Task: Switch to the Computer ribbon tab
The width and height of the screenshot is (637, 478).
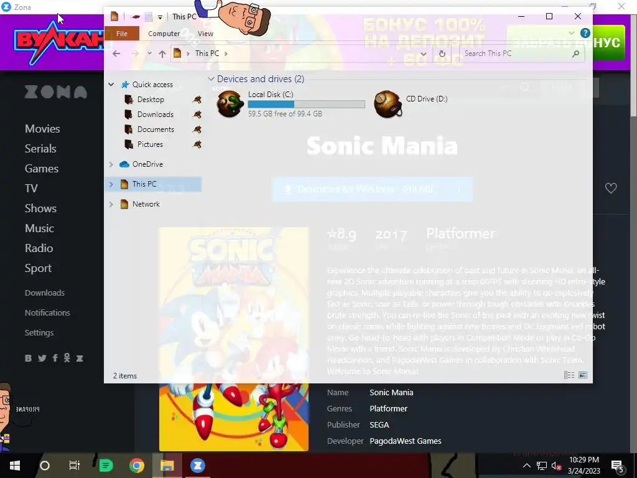Action: (164, 34)
